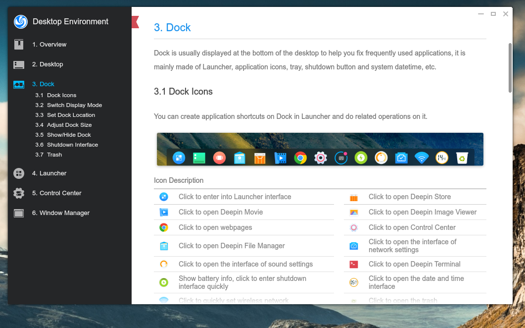Click the keyboard icon in dock image
This screenshot has width=525, height=328.
click(341, 158)
